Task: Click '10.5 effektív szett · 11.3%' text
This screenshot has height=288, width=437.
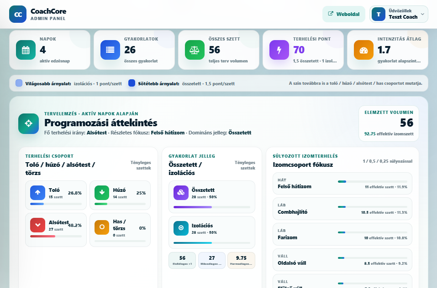Action: tap(384, 212)
